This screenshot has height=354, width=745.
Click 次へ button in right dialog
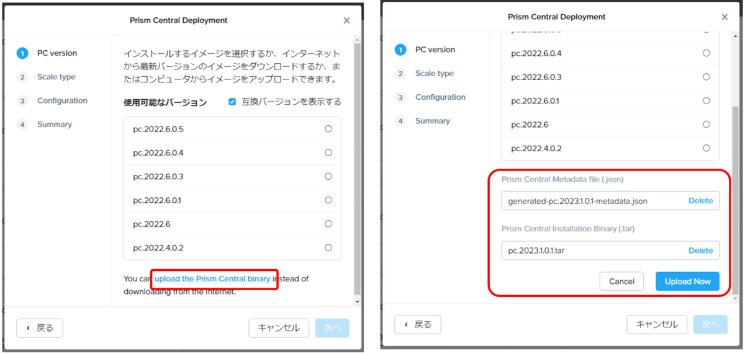tap(710, 324)
